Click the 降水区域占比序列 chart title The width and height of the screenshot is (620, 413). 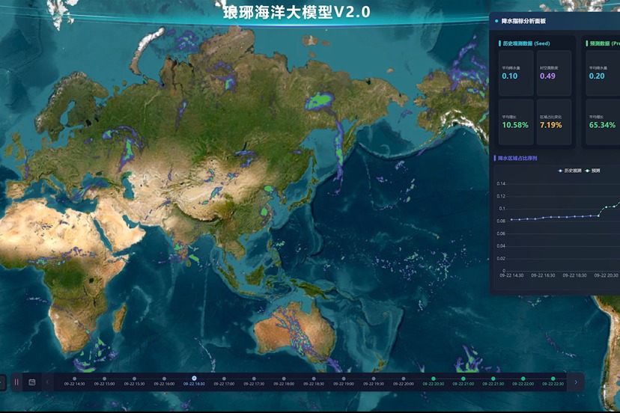coord(517,158)
